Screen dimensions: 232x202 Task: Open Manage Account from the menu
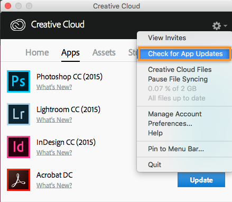coord(175,114)
